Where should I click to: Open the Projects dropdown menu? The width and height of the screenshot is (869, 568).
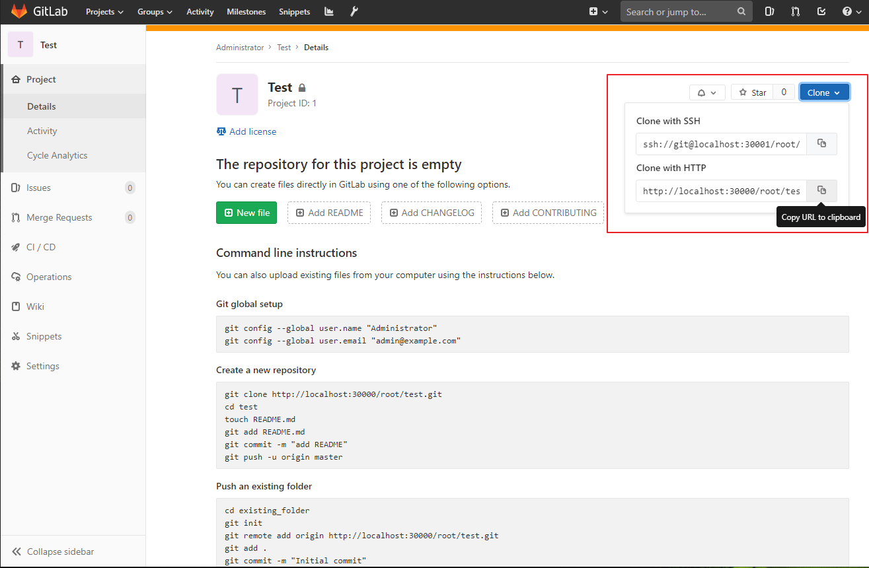pyautogui.click(x=104, y=12)
